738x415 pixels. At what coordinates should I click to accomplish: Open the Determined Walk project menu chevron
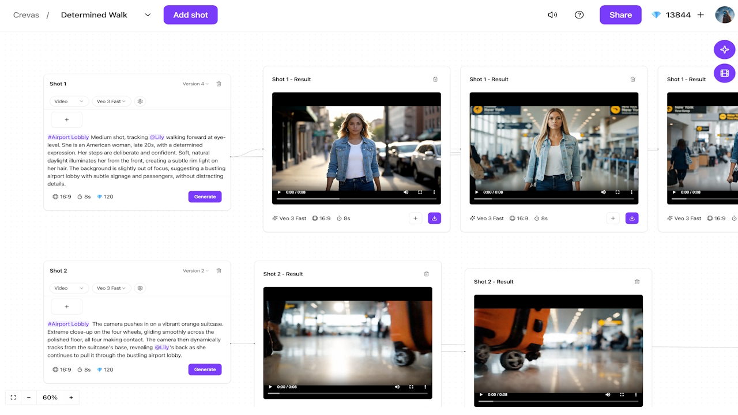[x=147, y=14]
